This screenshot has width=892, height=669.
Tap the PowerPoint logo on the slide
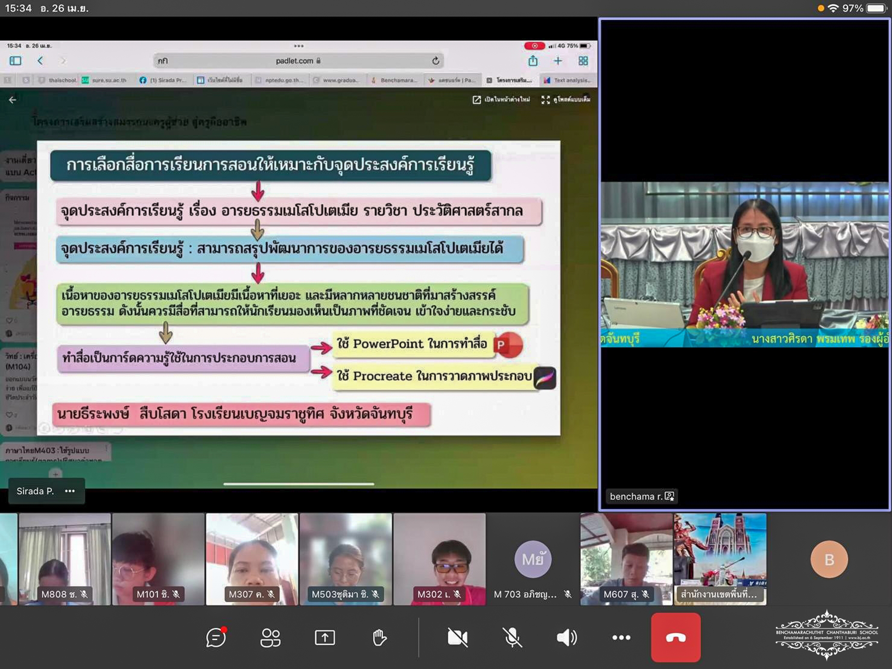508,345
